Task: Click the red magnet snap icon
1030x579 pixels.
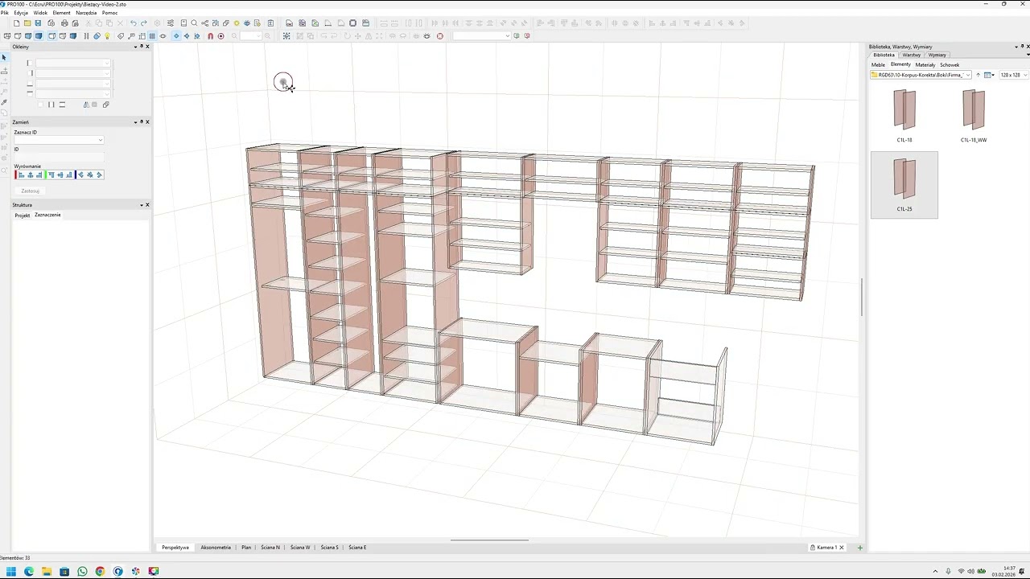Action: pyautogui.click(x=211, y=36)
